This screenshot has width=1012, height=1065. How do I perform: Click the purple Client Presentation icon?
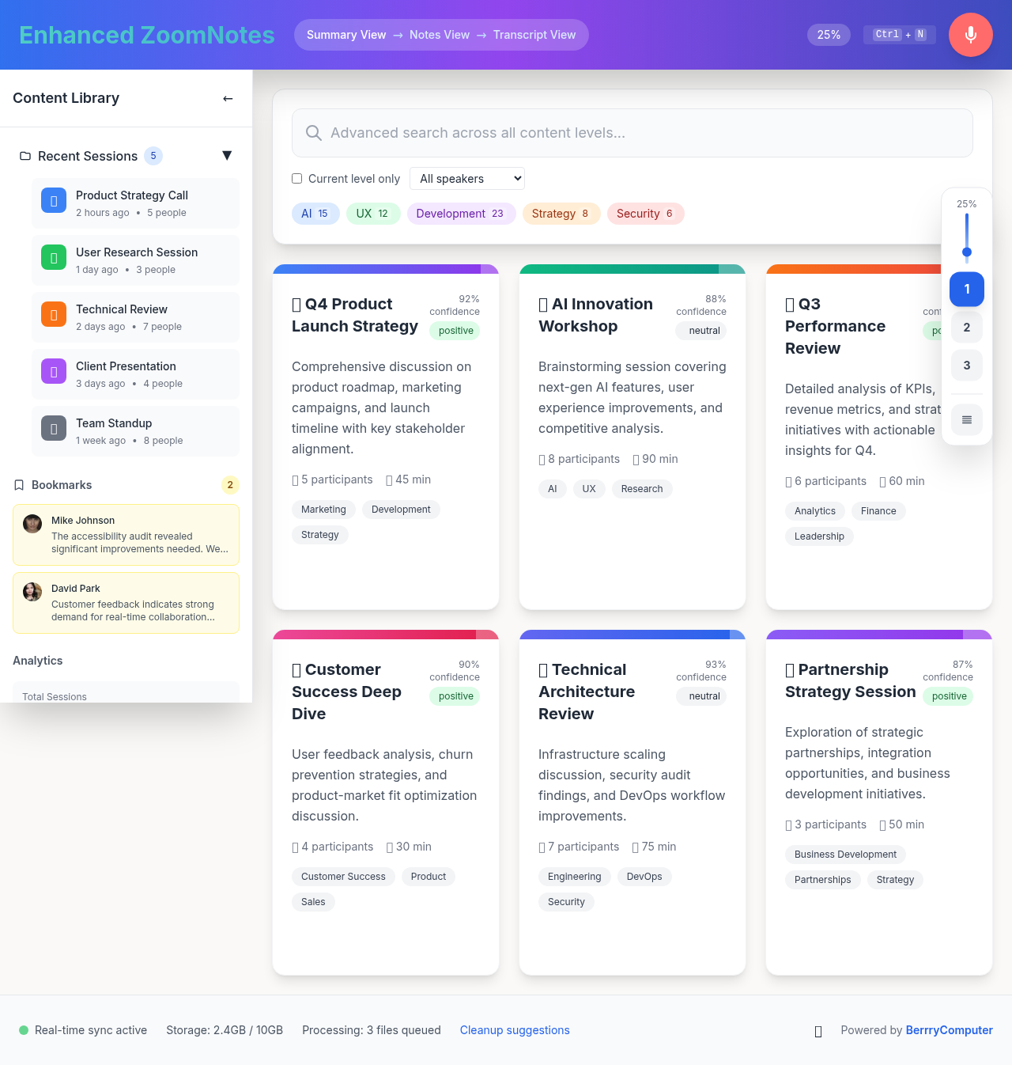pyautogui.click(x=53, y=371)
